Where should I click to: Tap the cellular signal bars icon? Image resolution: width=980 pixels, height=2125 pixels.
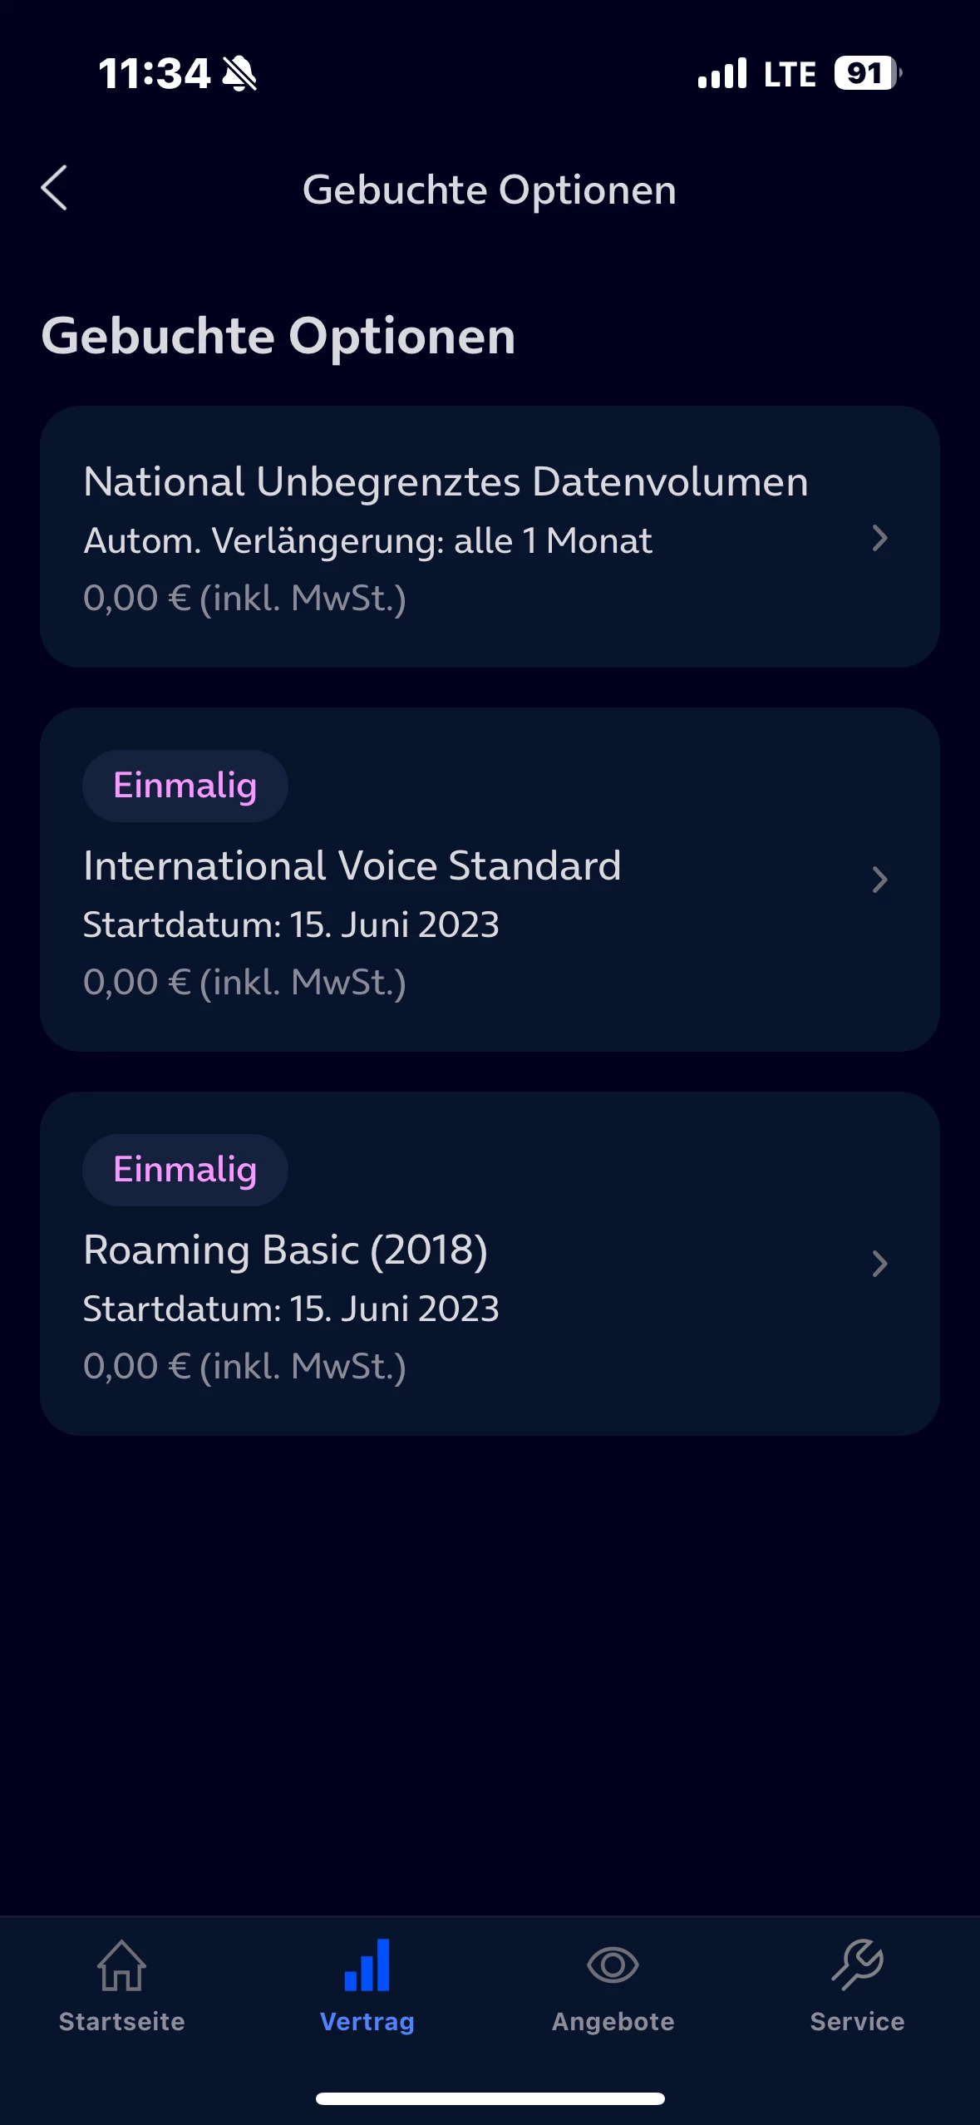722,73
